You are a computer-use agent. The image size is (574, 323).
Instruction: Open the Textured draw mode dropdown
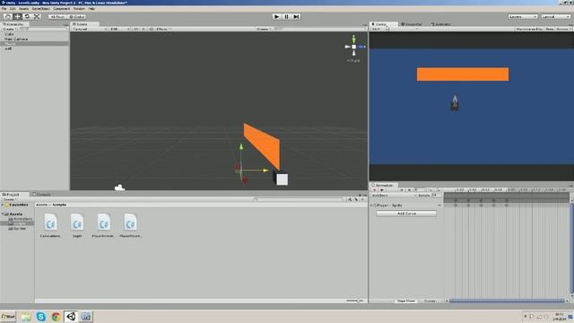click(x=90, y=29)
